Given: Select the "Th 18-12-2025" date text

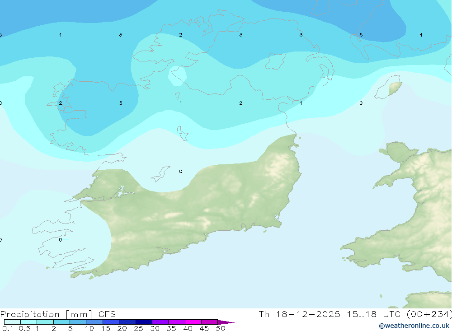Looking at the screenshot, I should pos(300,314).
